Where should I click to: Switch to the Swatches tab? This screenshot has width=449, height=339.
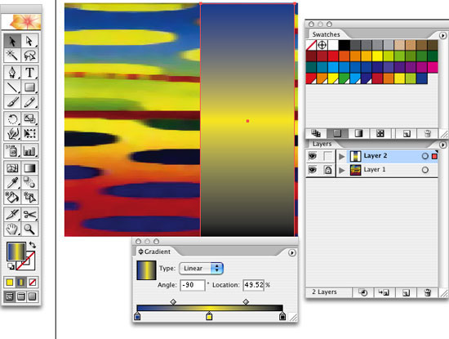[x=327, y=34]
